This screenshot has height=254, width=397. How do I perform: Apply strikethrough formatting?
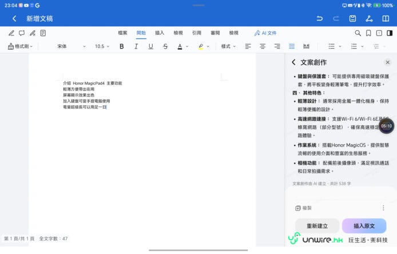pos(165,46)
